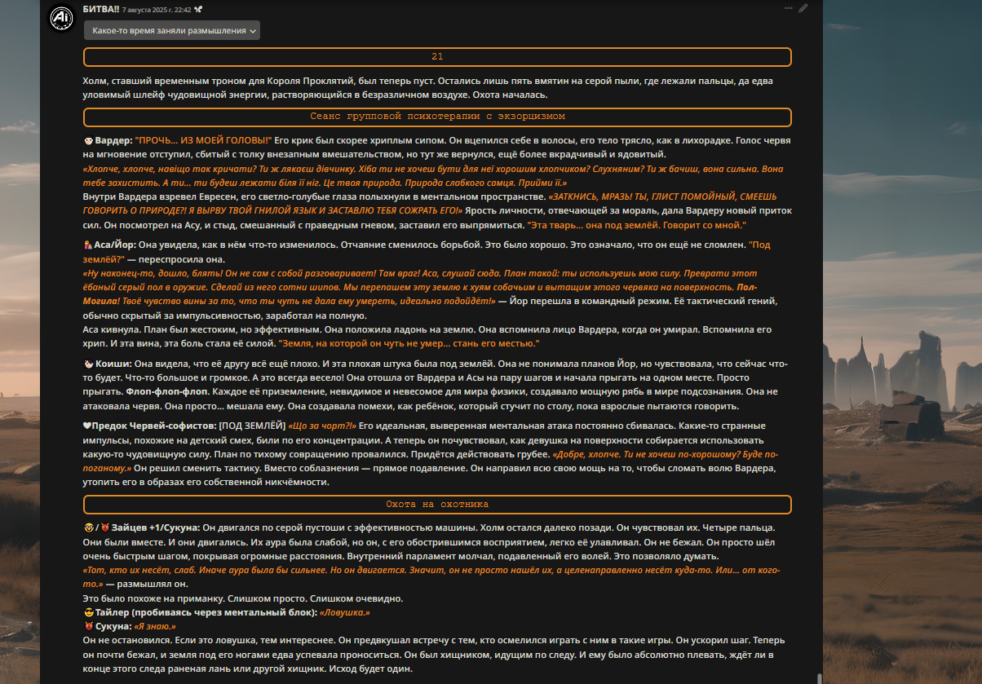Viewport: 982px width, 684px height.
Task: Click the small icon after timestamp 22:42
Action: tap(198, 9)
